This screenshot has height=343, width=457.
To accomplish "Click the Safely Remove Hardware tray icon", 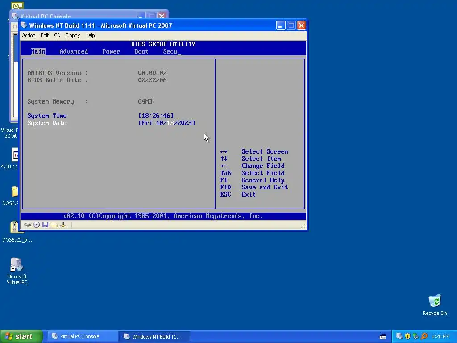I will tap(416, 336).
